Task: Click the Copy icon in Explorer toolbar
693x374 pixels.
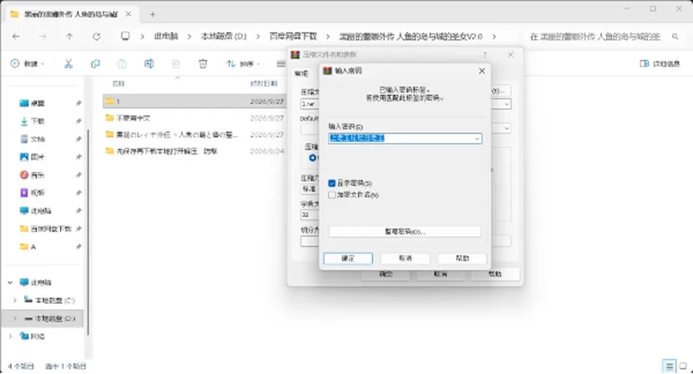Action: click(95, 64)
